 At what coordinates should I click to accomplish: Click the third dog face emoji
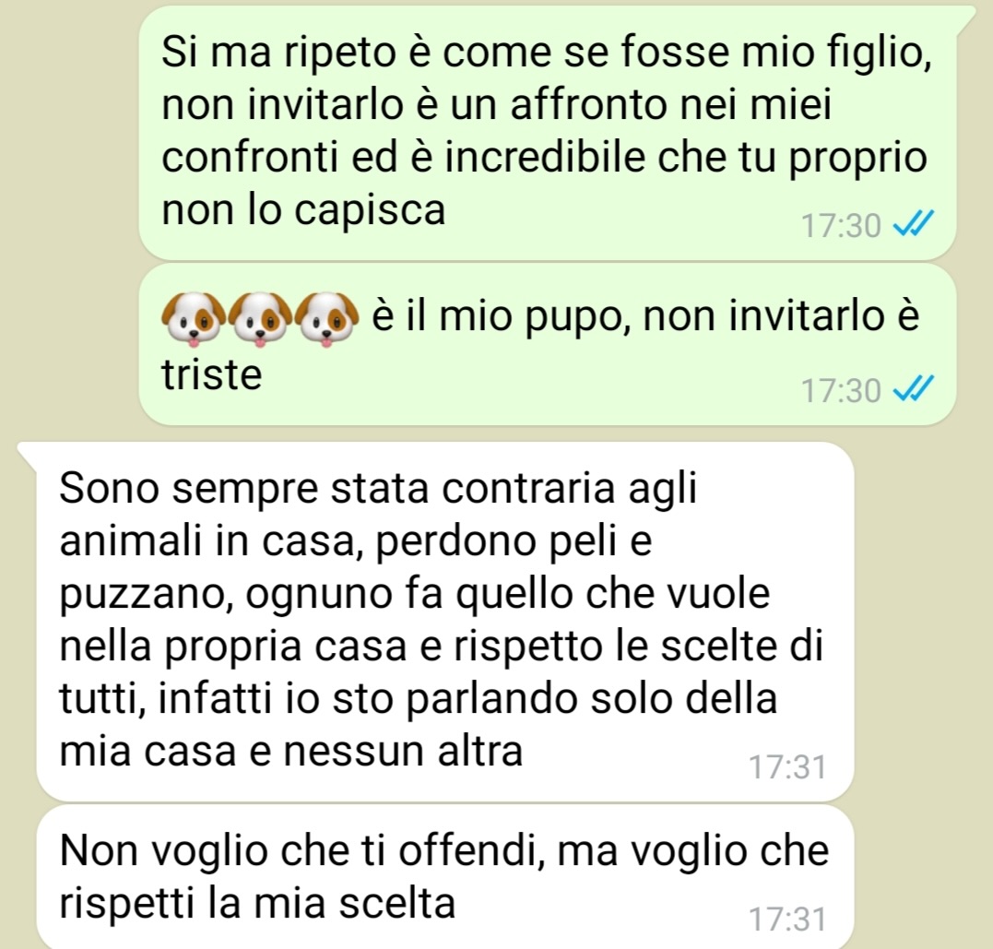[x=326, y=319]
